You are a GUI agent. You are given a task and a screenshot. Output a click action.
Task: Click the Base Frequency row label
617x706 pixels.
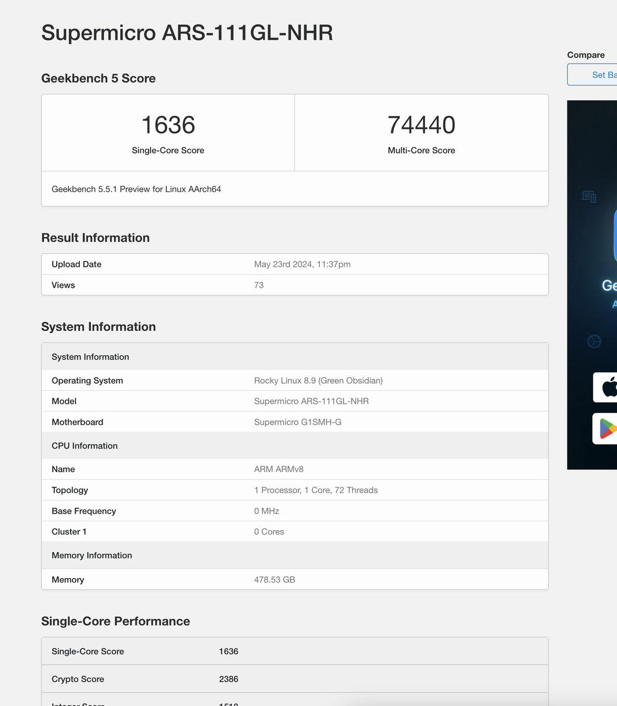(84, 511)
